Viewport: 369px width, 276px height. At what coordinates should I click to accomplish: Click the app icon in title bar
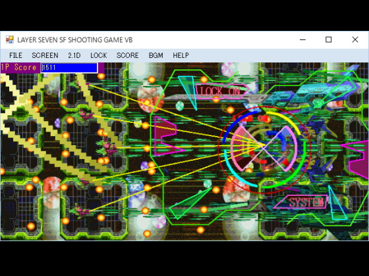pyautogui.click(x=10, y=39)
